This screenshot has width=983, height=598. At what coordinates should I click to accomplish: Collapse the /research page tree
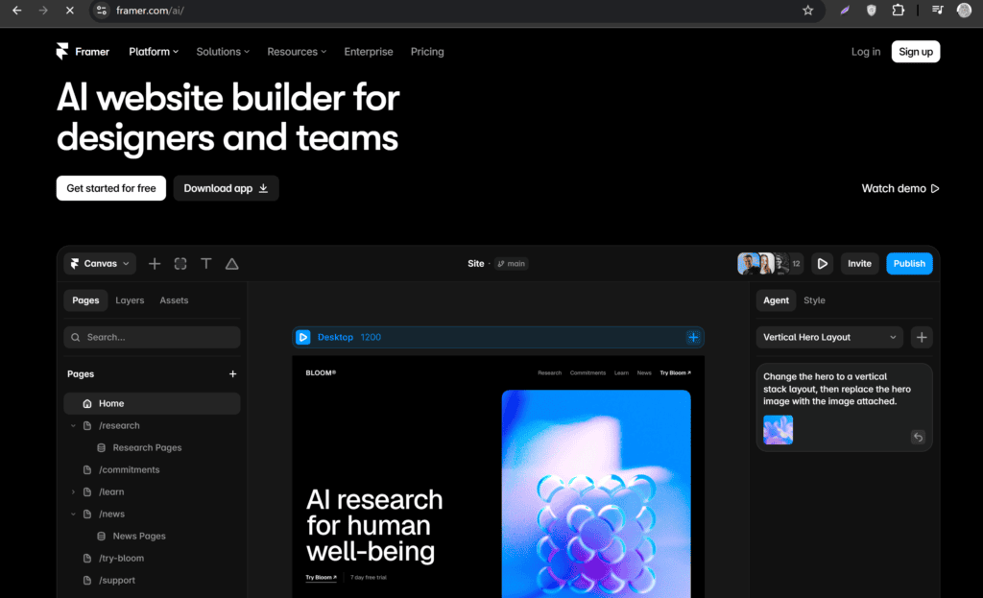pos(73,425)
